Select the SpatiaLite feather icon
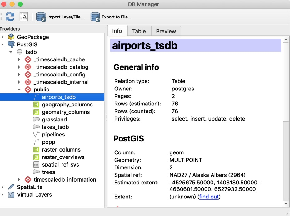This screenshot has width=290, height=216. click(x=11, y=187)
